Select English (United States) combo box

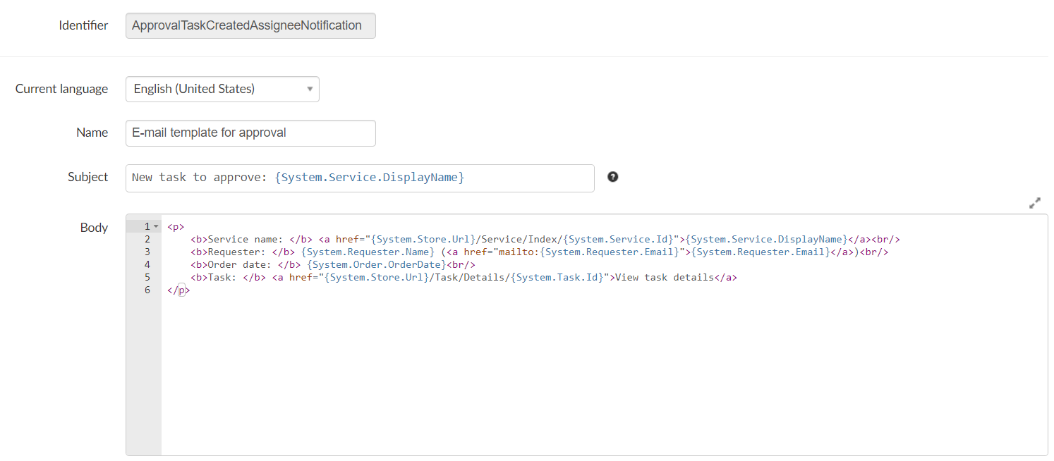pyautogui.click(x=222, y=89)
